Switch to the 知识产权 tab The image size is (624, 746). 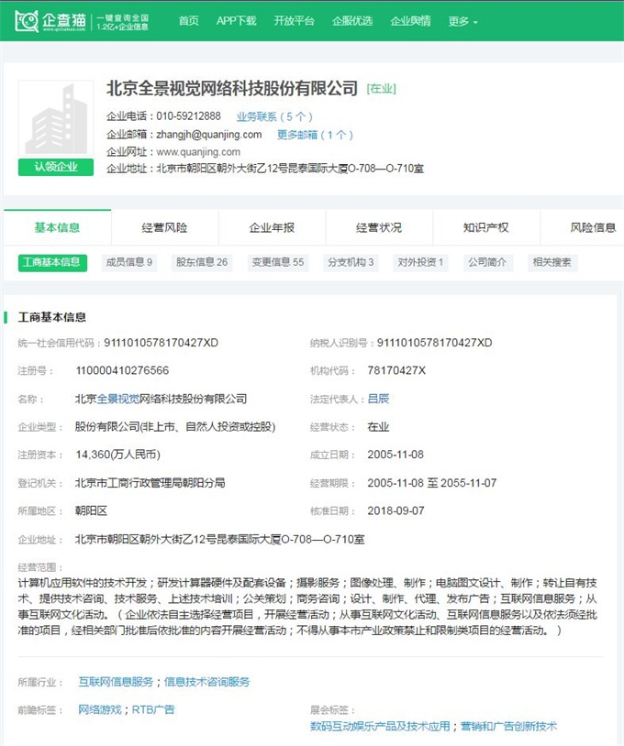(x=485, y=227)
